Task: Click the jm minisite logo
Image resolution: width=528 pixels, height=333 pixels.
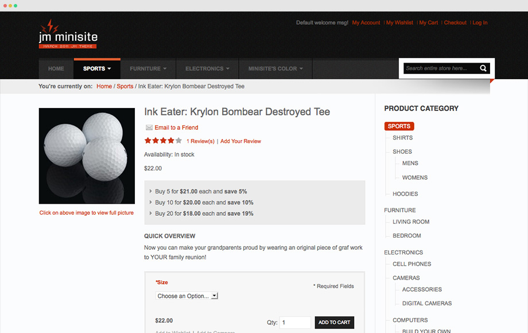Action: click(68, 34)
